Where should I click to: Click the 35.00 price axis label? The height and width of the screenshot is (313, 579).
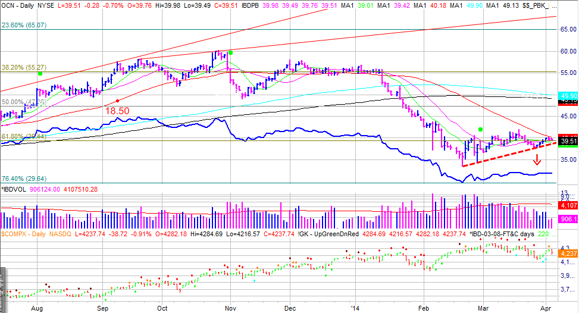click(569, 160)
